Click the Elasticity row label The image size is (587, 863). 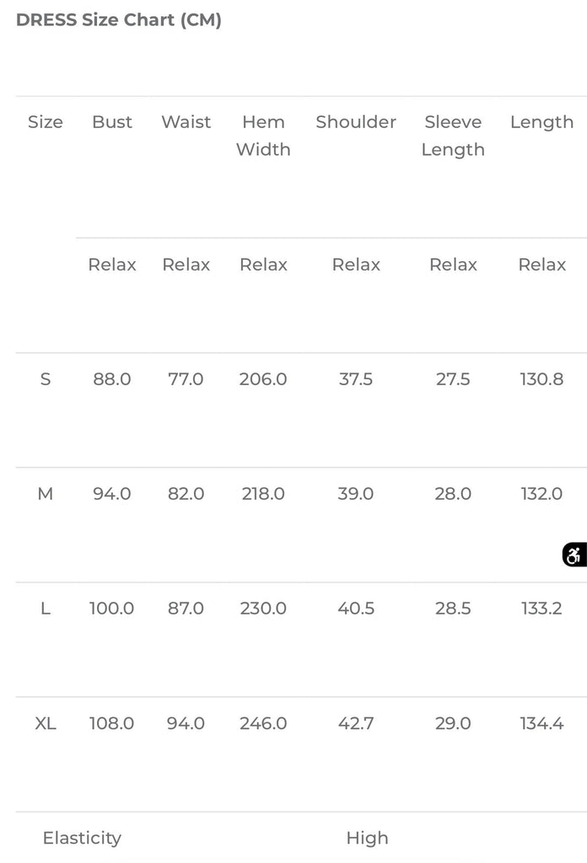pyautogui.click(x=82, y=838)
